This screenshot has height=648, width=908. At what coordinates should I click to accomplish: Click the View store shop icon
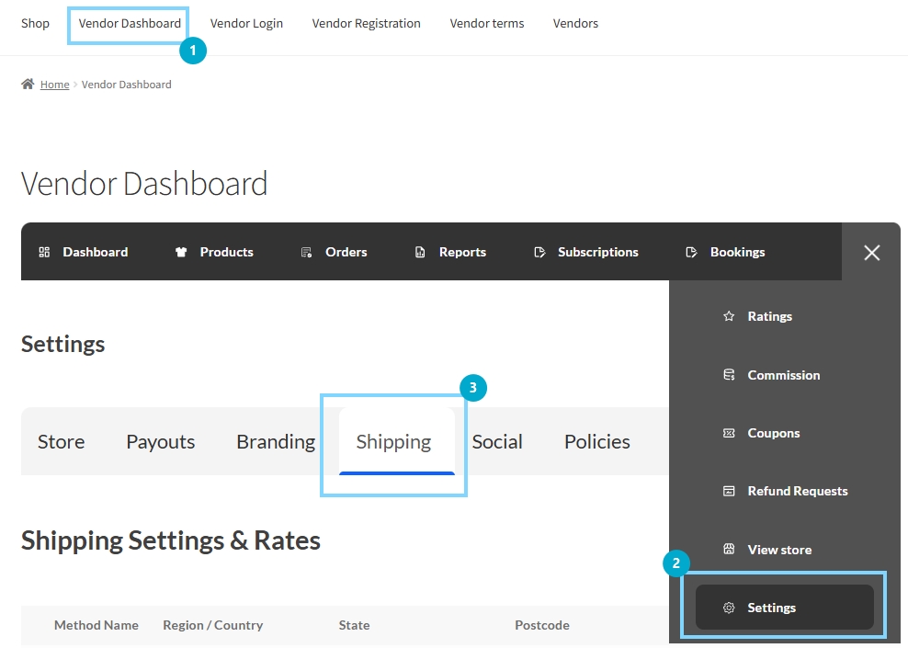[729, 550]
